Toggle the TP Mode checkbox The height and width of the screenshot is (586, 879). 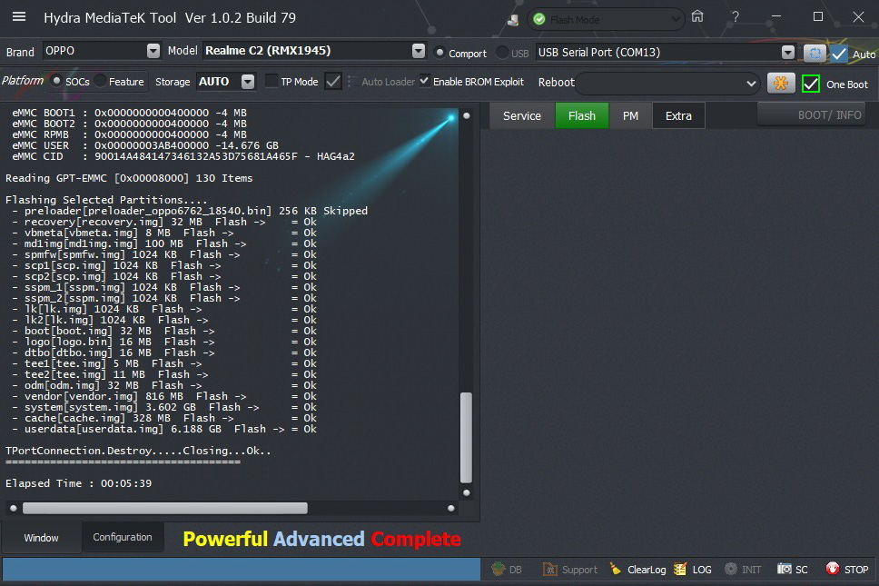272,81
